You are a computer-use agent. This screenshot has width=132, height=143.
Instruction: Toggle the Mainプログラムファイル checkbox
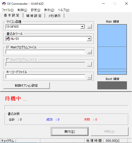[8, 47]
